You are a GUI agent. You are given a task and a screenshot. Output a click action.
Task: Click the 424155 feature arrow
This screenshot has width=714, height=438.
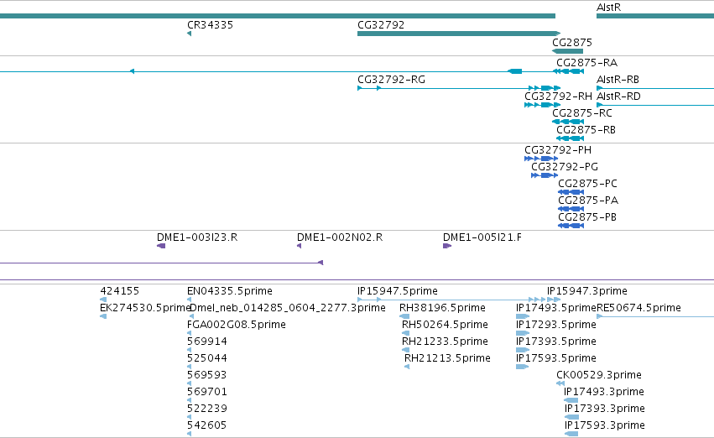point(103,300)
